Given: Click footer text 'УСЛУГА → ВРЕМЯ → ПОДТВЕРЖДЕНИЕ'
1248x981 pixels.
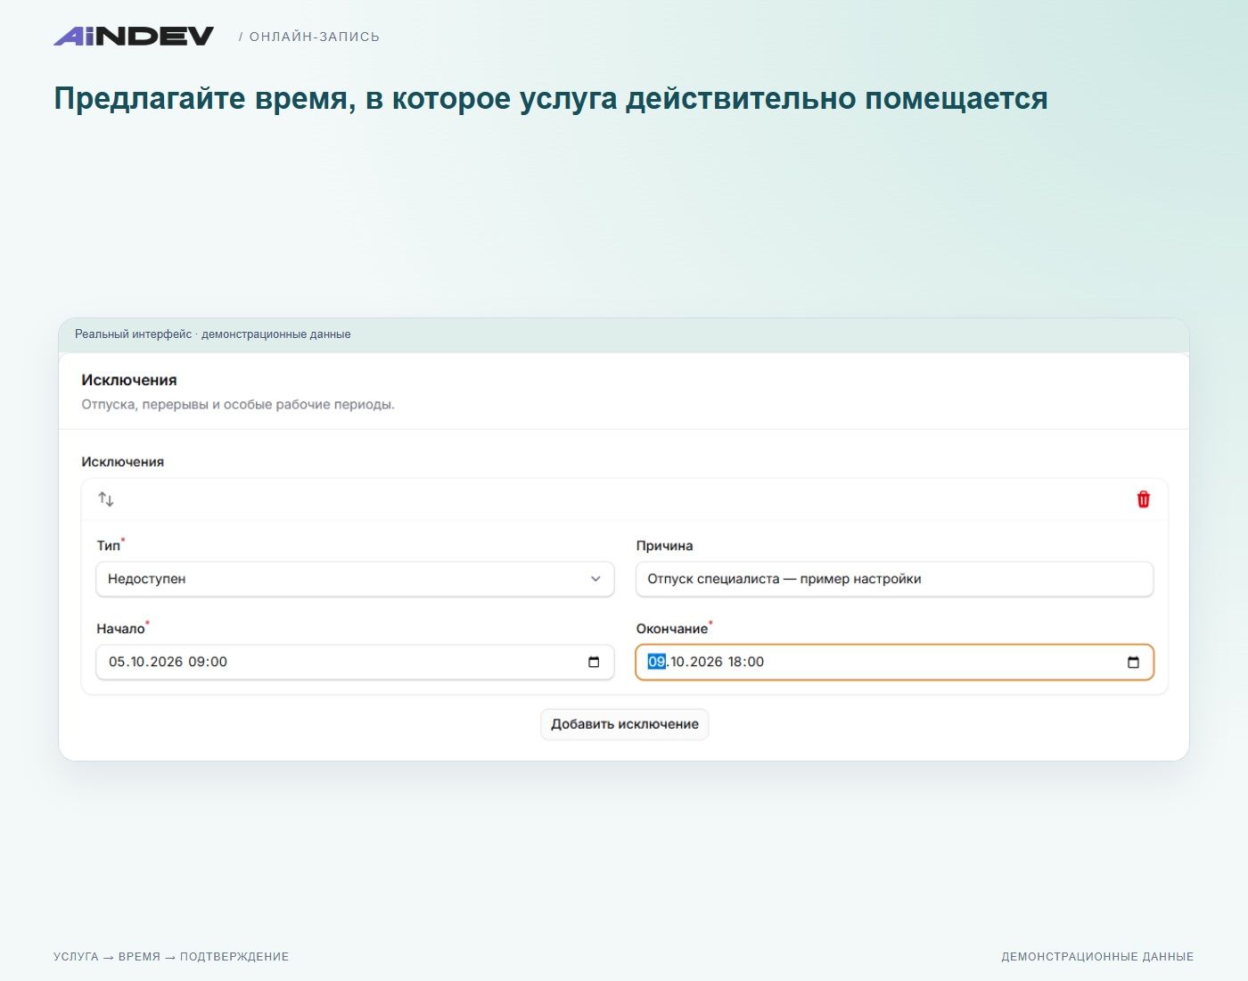Looking at the screenshot, I should click(171, 957).
